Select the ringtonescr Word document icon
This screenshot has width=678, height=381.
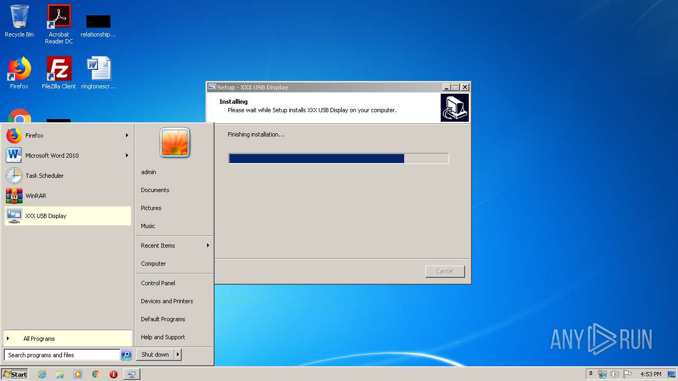pyautogui.click(x=99, y=73)
